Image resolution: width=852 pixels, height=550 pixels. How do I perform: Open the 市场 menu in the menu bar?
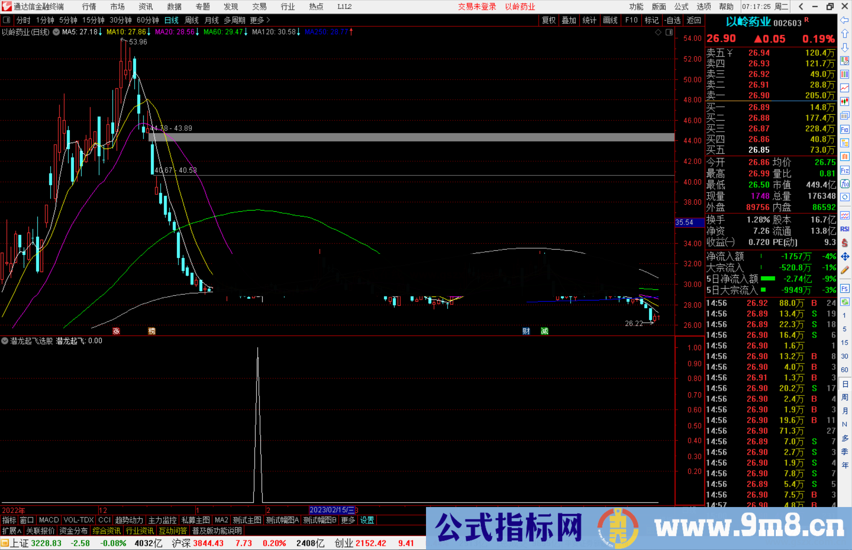click(117, 6)
